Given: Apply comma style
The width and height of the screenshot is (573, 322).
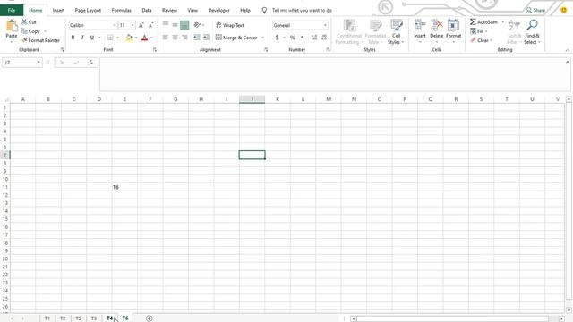Looking at the screenshot, I should [302, 38].
